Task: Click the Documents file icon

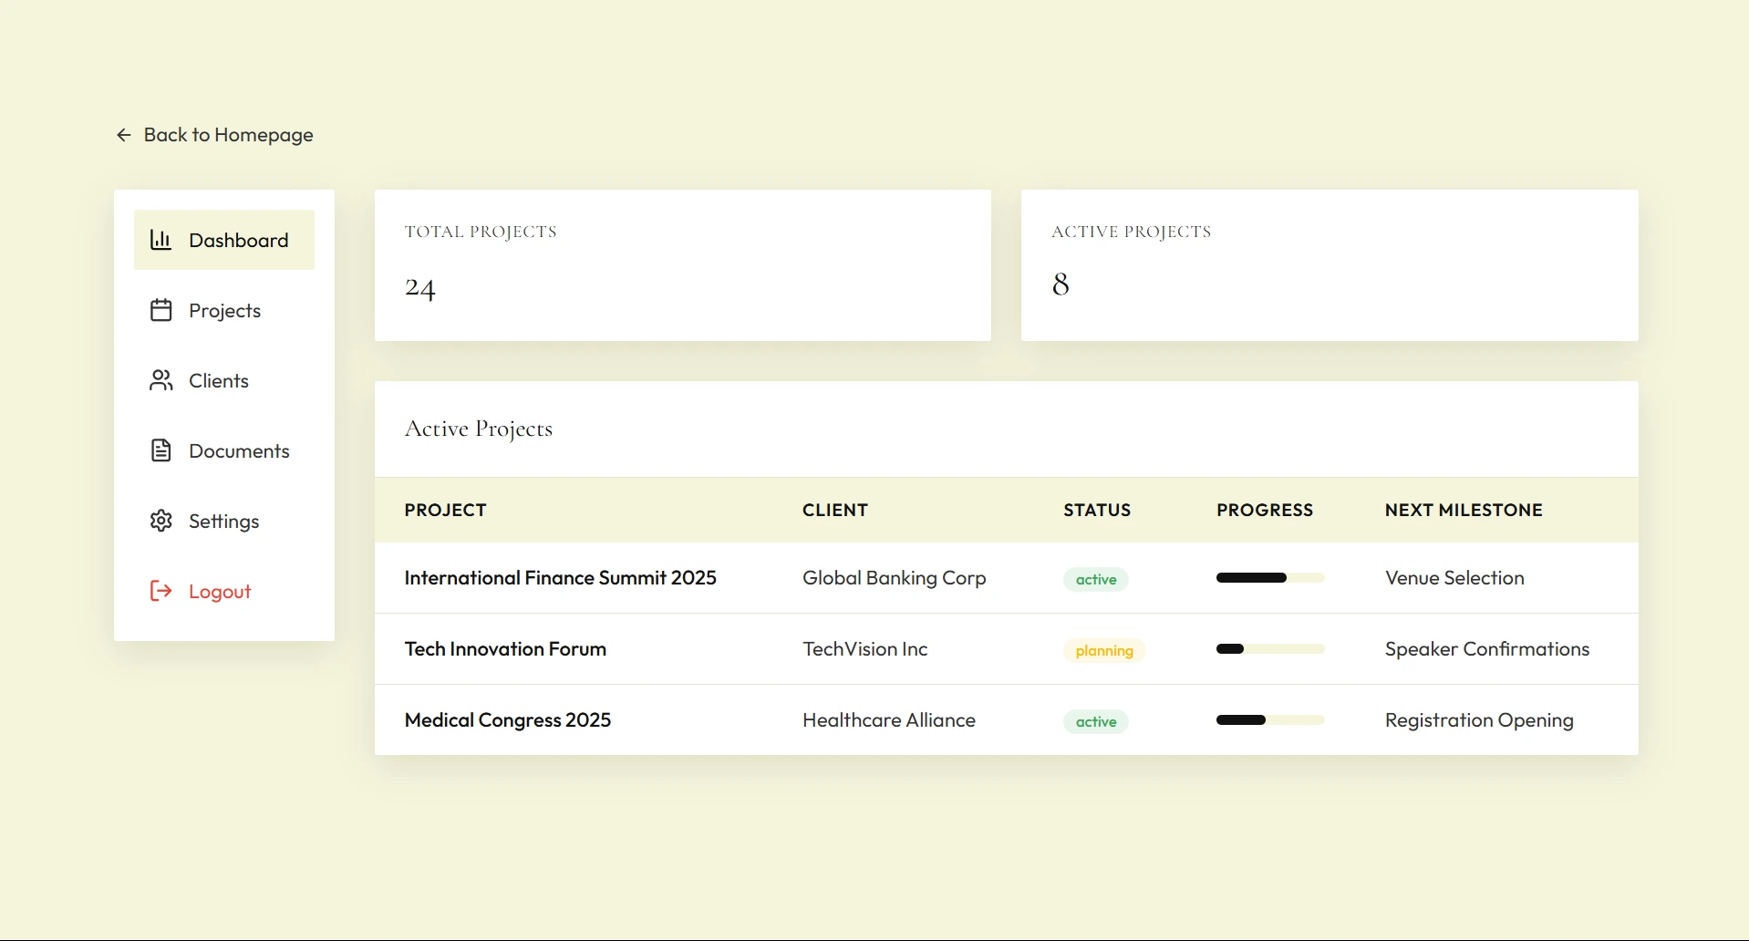Action: (x=160, y=450)
